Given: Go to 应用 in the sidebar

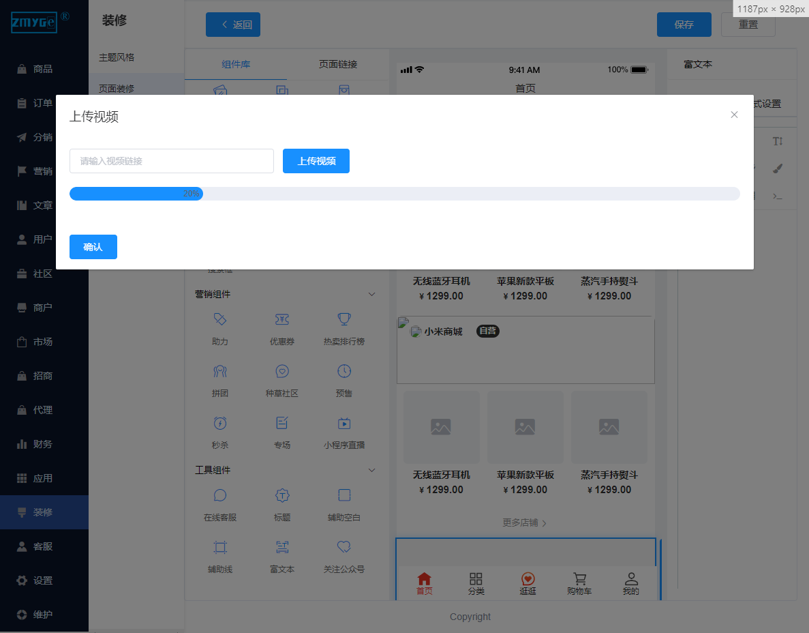Looking at the screenshot, I should pyautogui.click(x=44, y=478).
